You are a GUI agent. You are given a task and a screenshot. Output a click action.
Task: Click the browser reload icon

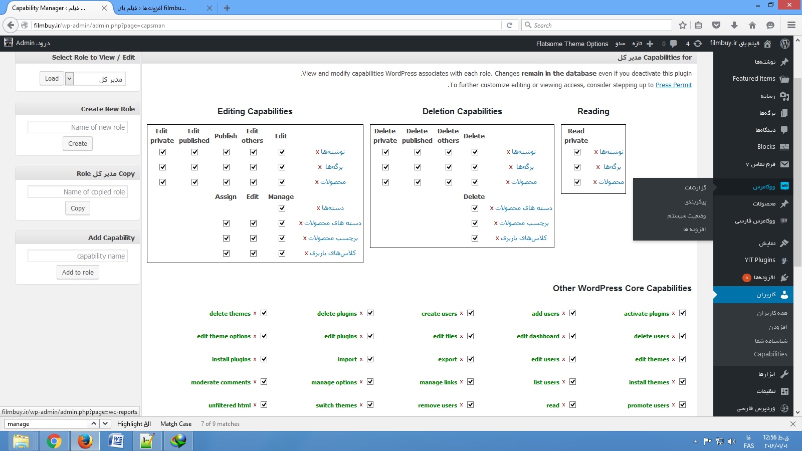point(509,25)
